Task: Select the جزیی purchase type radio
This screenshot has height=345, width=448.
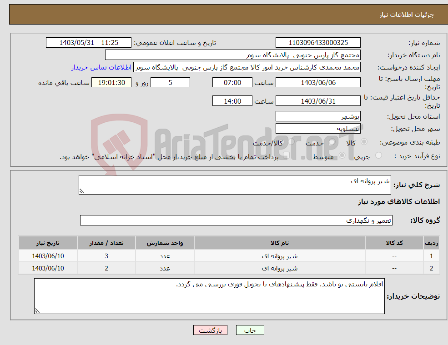Action: pos(378,155)
